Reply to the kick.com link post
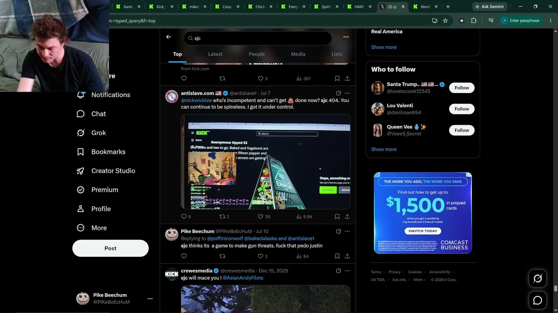 click(184, 79)
